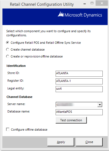
Task: Maximize the Retail Channel Configuration window
Action: [x=92, y=3]
